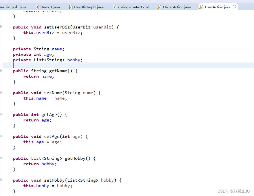Click the spring-context.xml XML file icon

point(114,7)
